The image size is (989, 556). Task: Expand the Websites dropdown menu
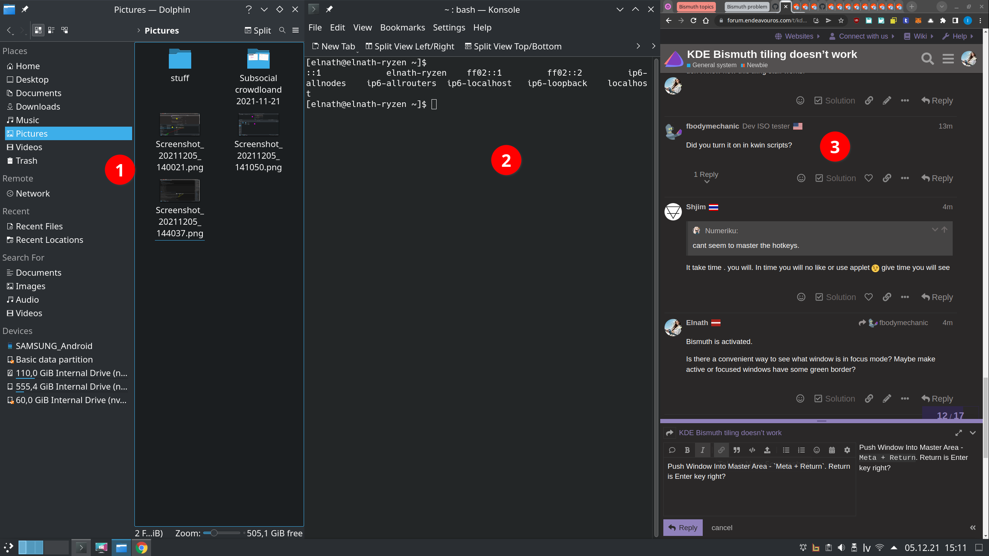point(797,36)
